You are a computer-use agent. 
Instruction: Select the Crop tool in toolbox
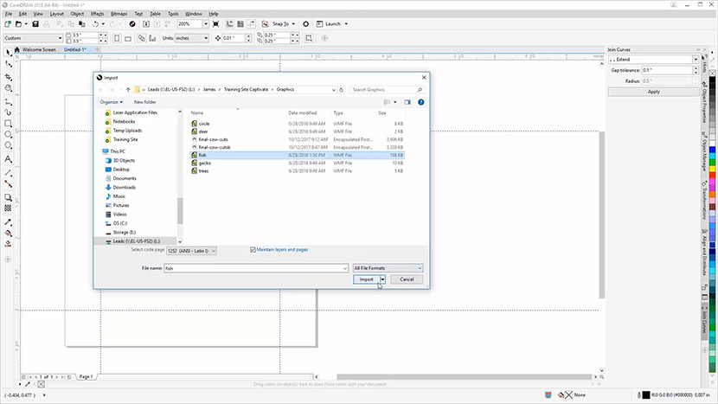pyautogui.click(x=8, y=75)
